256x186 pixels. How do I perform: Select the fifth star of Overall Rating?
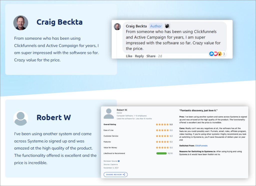point(167,124)
